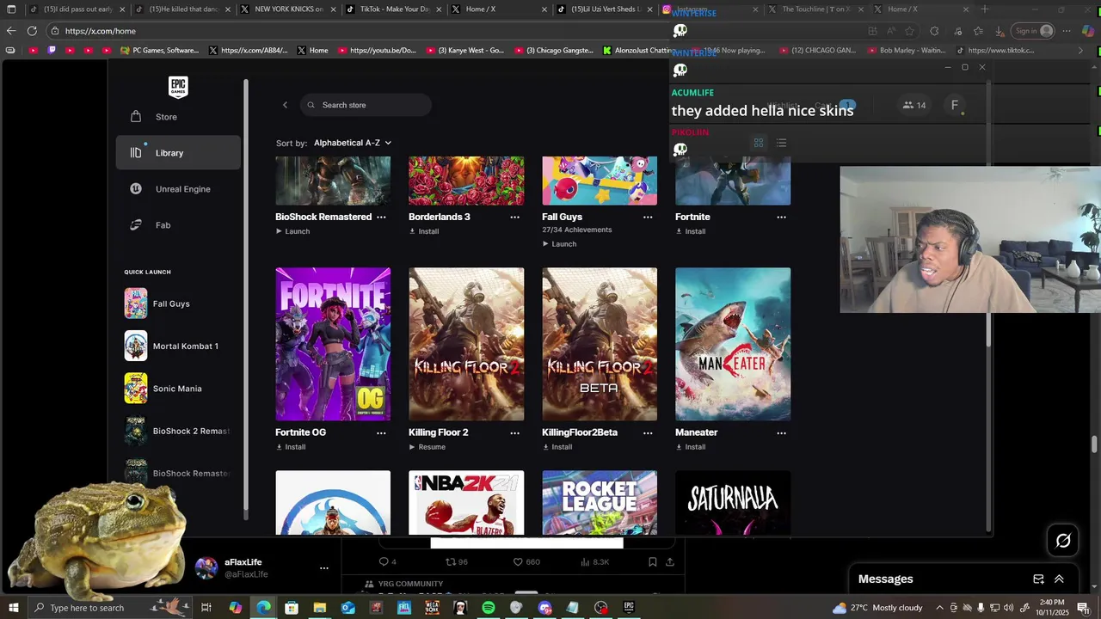The image size is (1101, 619).
Task: Open the NBA 2K21 cover art
Action: (466, 503)
